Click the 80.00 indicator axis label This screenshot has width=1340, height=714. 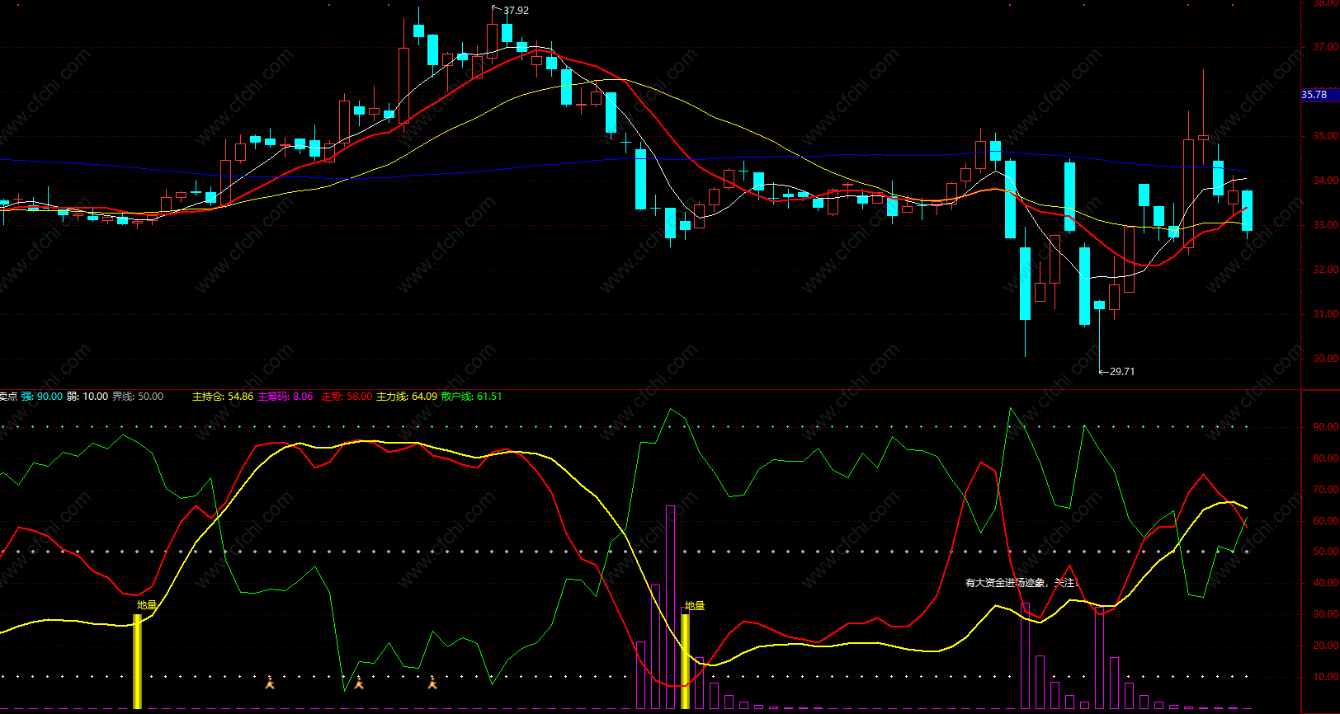pos(1325,458)
